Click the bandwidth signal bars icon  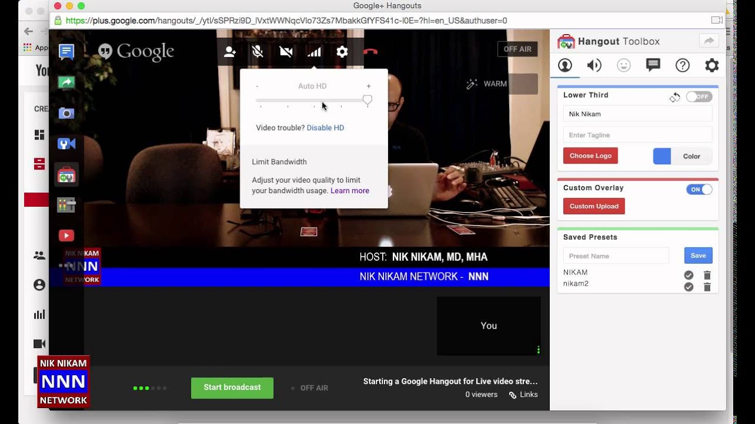pyautogui.click(x=314, y=52)
